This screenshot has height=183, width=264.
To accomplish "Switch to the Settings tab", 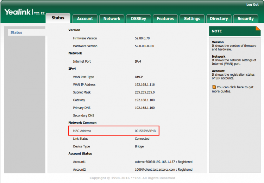I will tap(192, 19).
